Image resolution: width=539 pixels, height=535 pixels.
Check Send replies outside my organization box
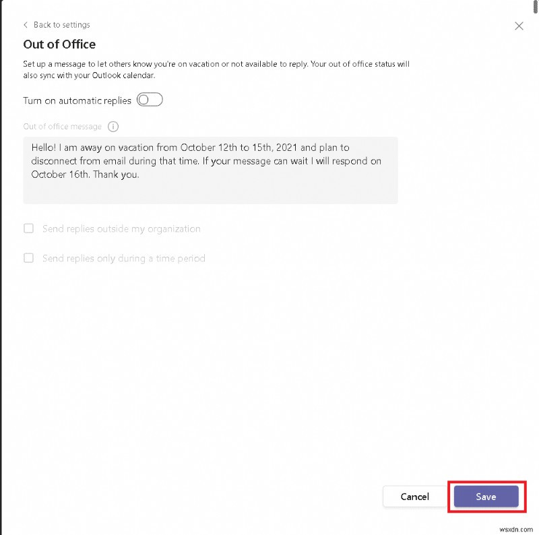(29, 228)
